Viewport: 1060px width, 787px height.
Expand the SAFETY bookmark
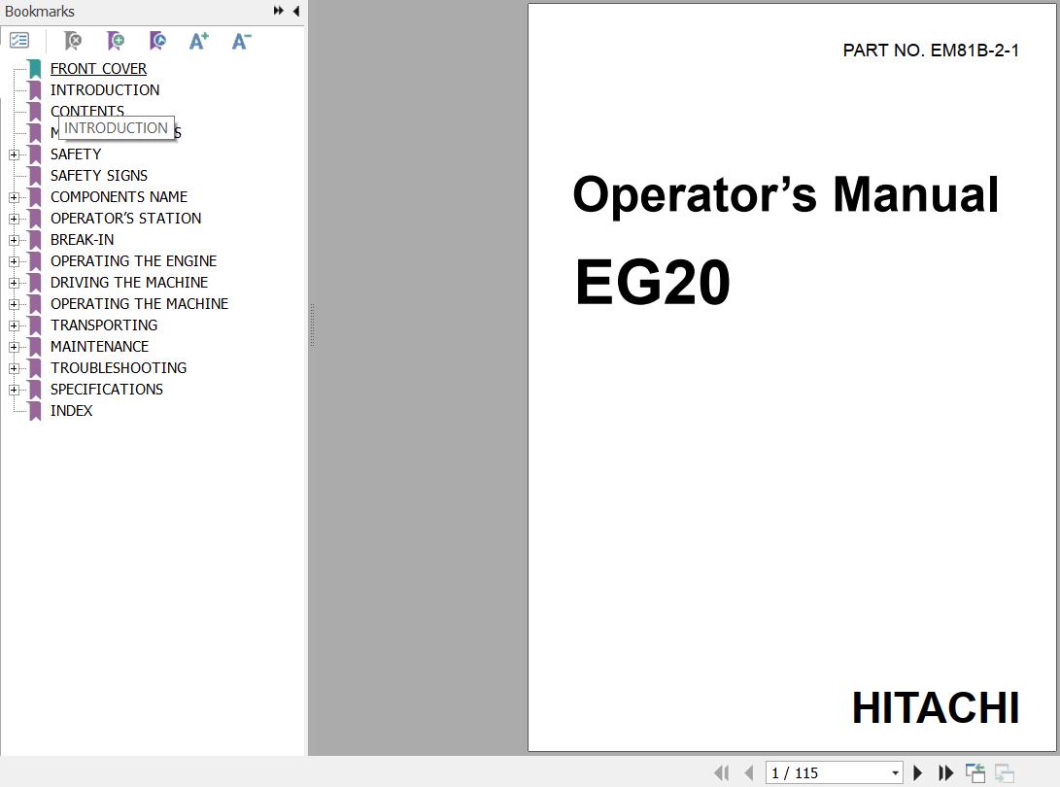click(x=14, y=154)
